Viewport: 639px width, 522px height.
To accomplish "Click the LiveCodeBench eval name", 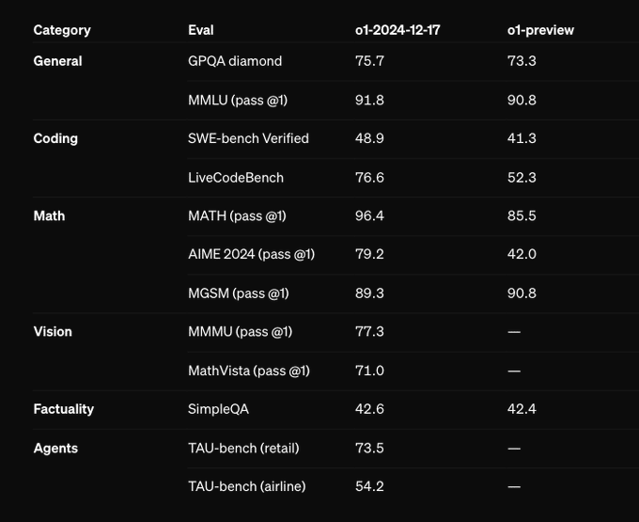I will 236,178.
